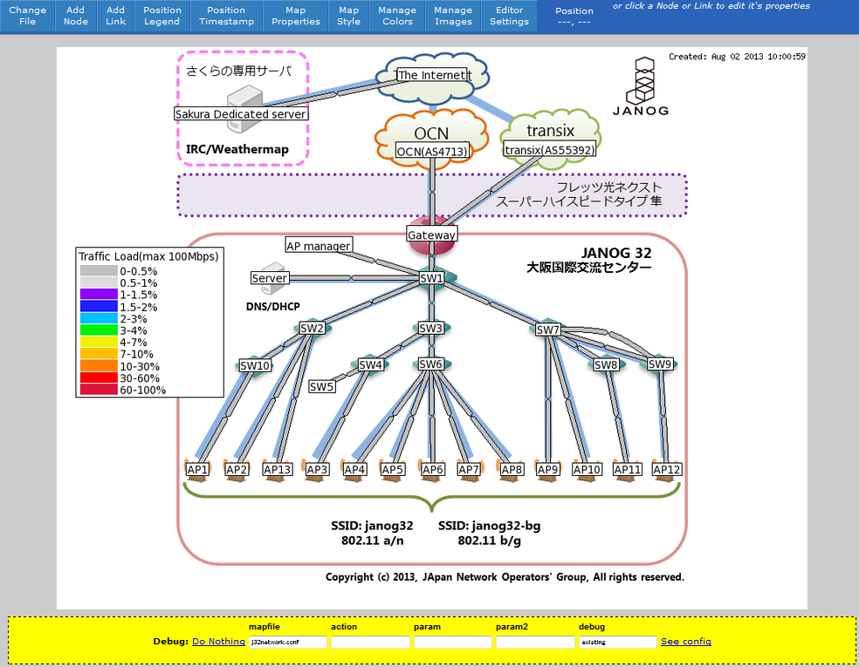Click the Traffic Load legend title
Image resolution: width=859 pixels, height=667 pixels.
[x=148, y=256]
